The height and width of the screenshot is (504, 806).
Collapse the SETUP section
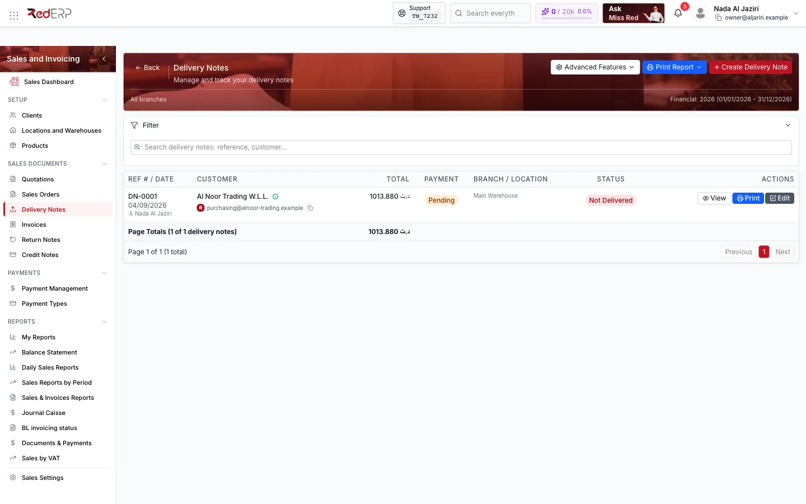pyautogui.click(x=105, y=100)
